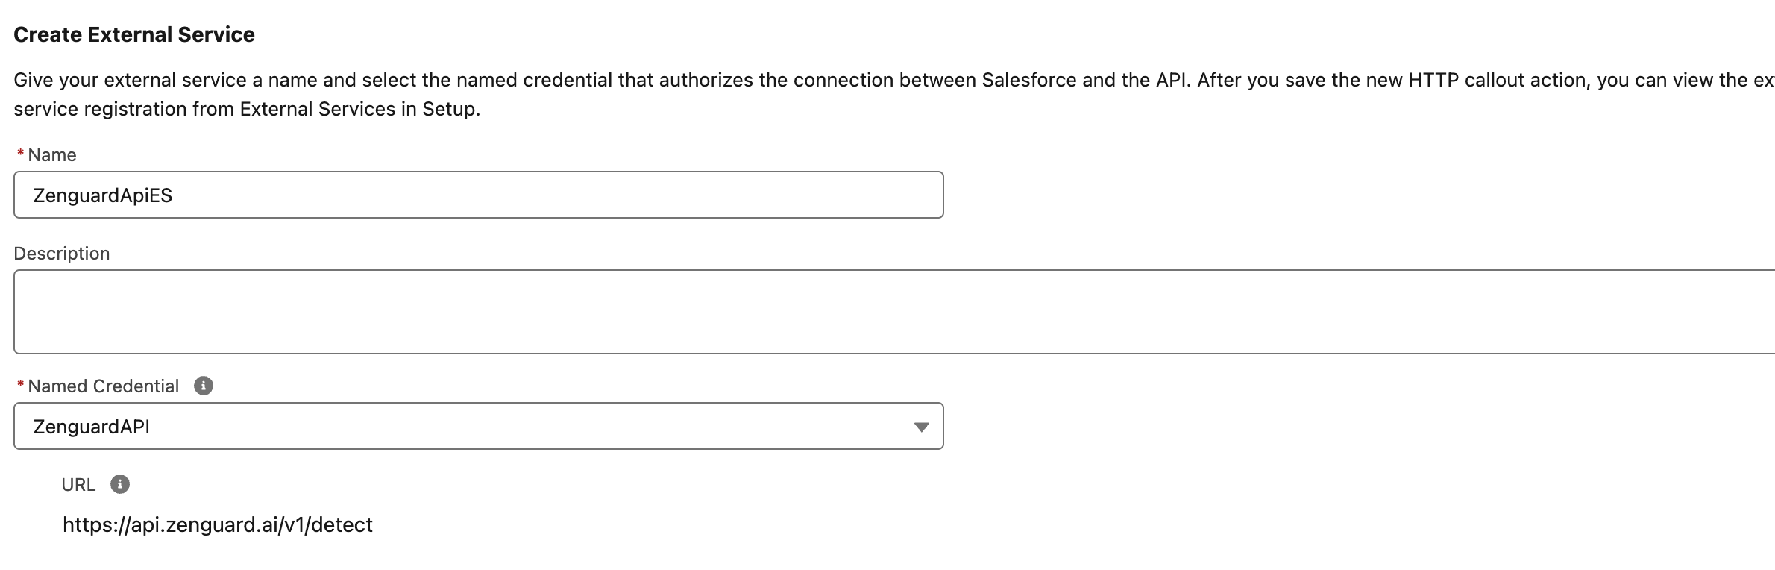
Task: Click the api.zenguard.ai detect URL text
Action: [x=218, y=525]
